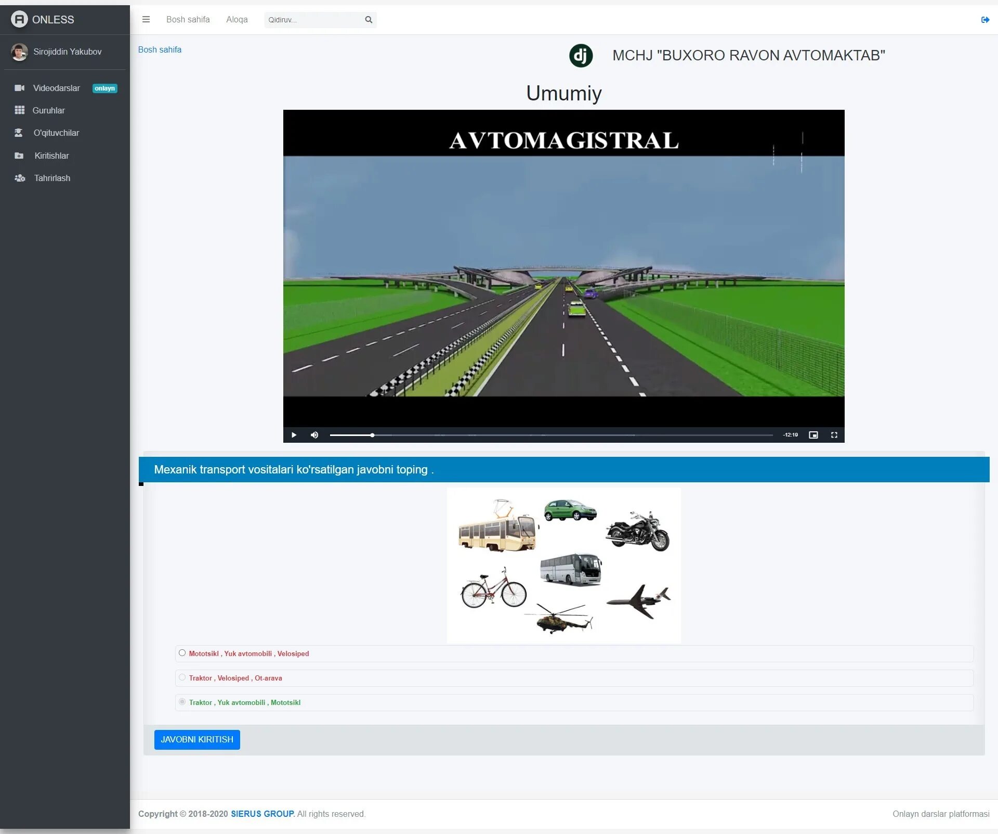The width and height of the screenshot is (998, 834).
Task: Open Aloqa in top navbar
Action: coord(237,19)
